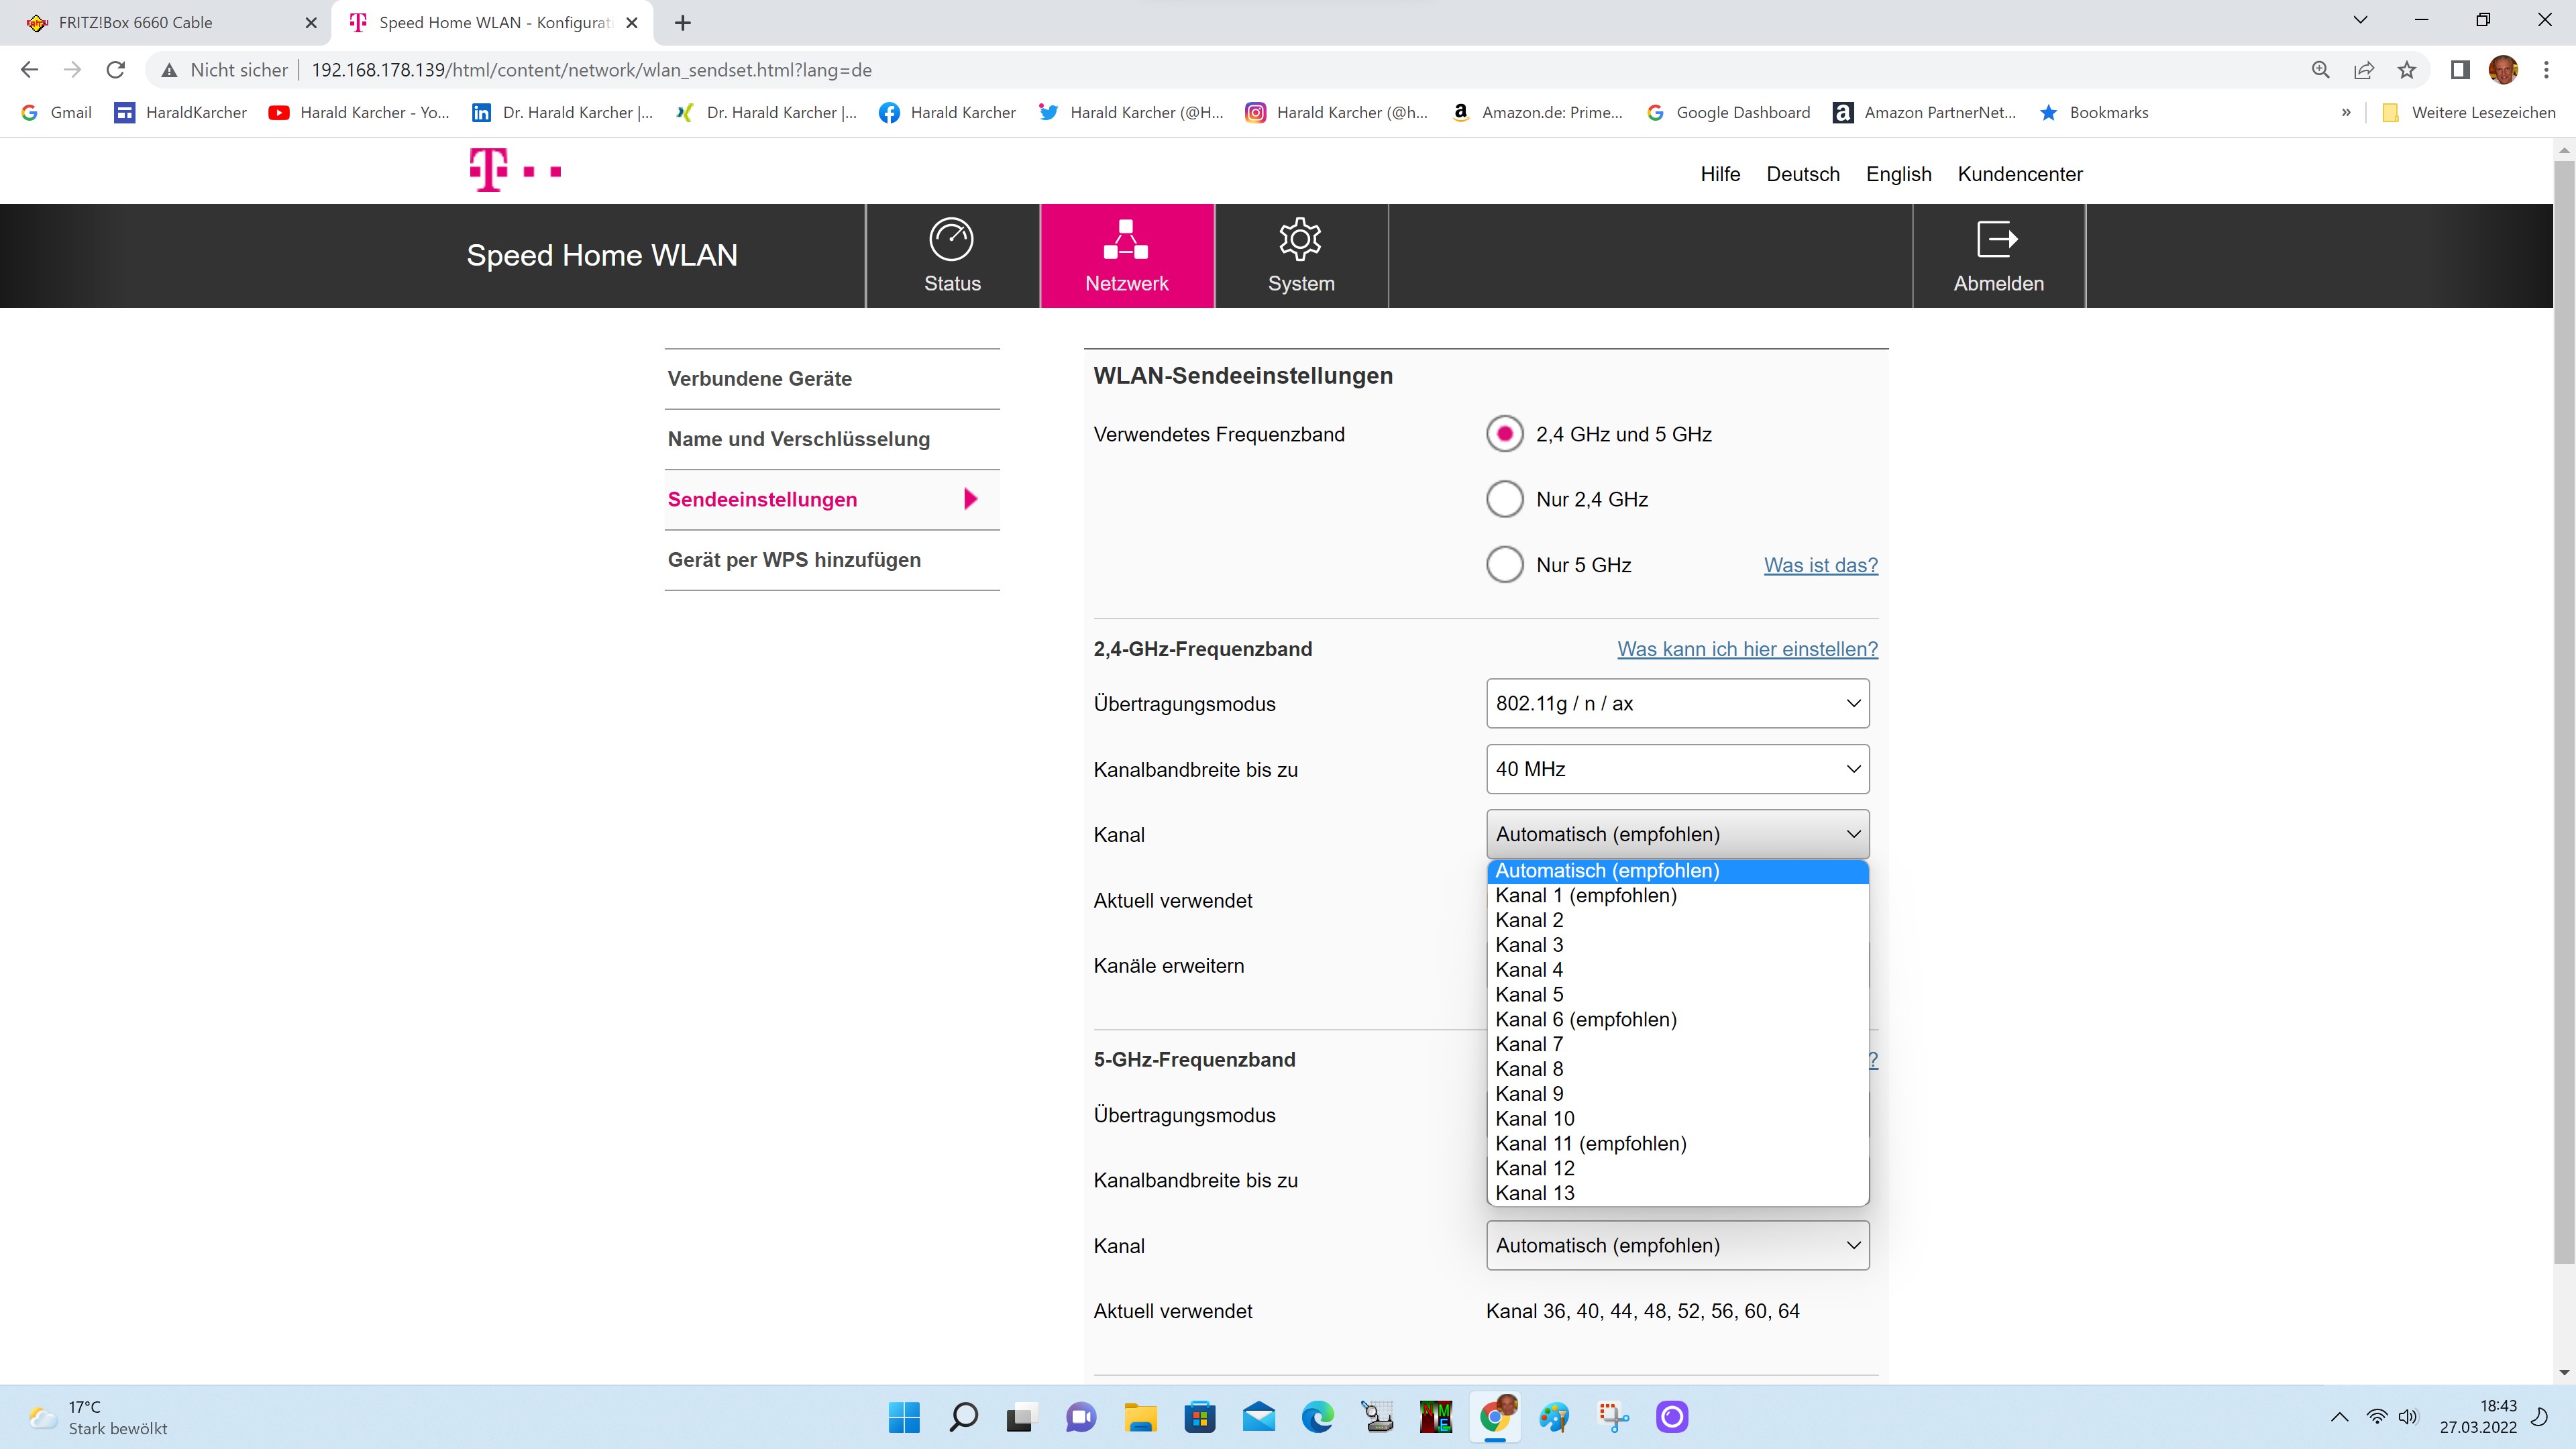This screenshot has height=1449, width=2576.
Task: Open Windows Start menu
Action: click(x=904, y=1417)
